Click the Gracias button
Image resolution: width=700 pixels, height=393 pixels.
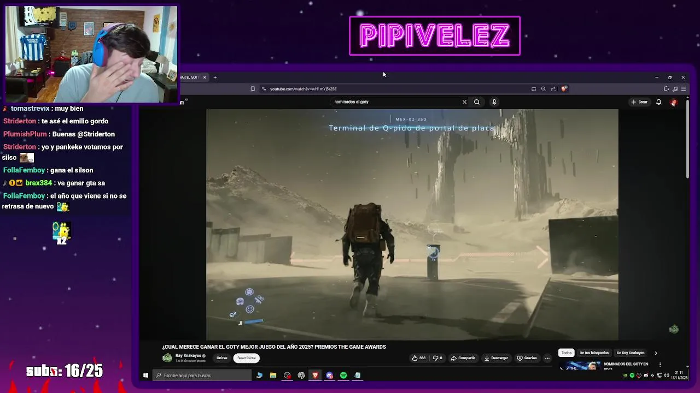tap(527, 358)
